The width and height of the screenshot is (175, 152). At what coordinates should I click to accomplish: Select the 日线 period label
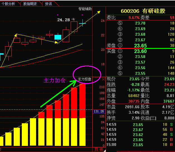point(99,149)
